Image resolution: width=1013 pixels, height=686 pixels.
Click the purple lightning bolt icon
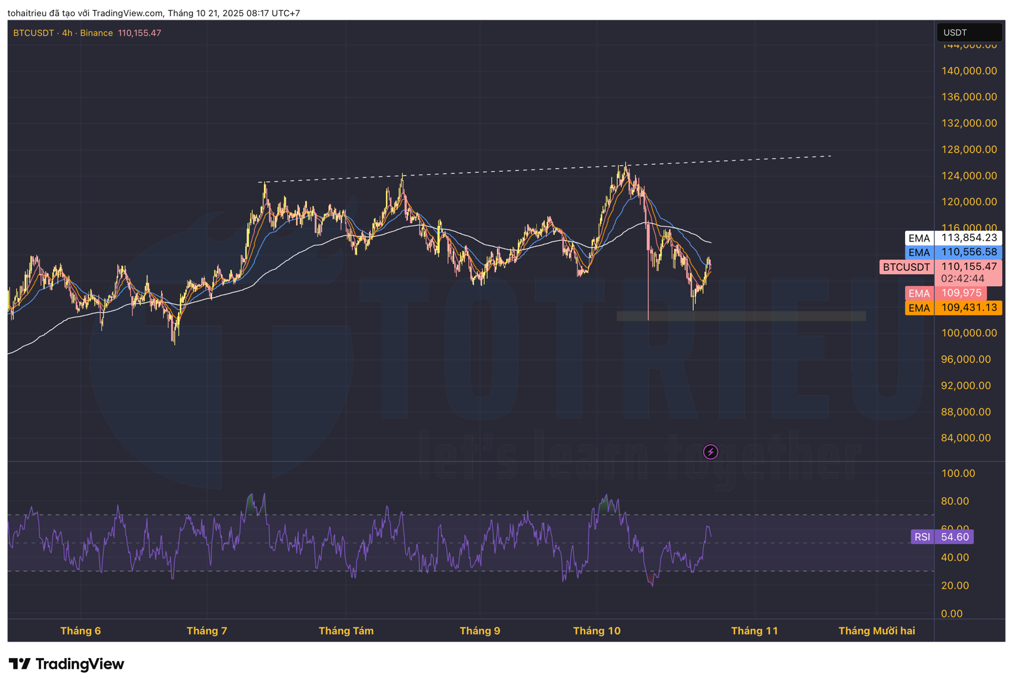click(710, 452)
